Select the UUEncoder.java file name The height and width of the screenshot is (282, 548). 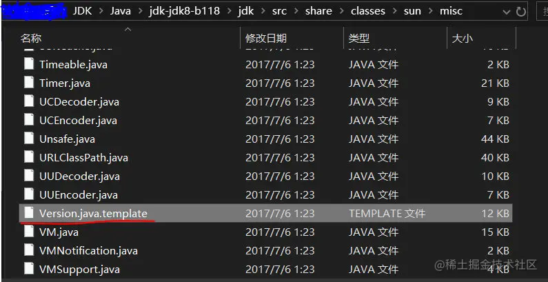[79, 194]
